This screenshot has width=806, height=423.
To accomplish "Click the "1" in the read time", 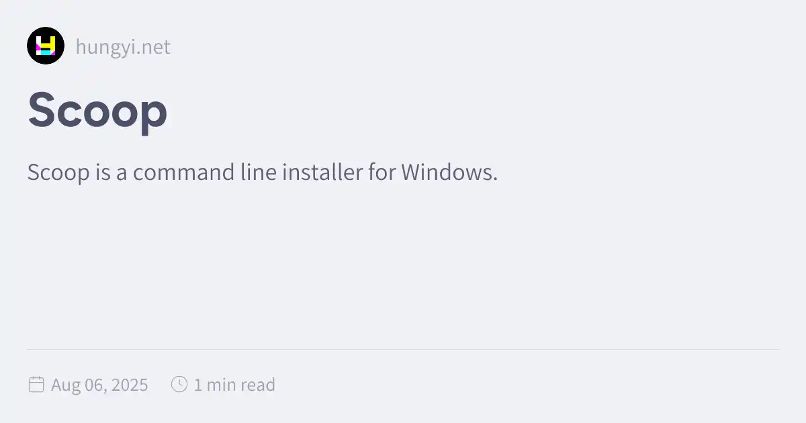I will (197, 385).
